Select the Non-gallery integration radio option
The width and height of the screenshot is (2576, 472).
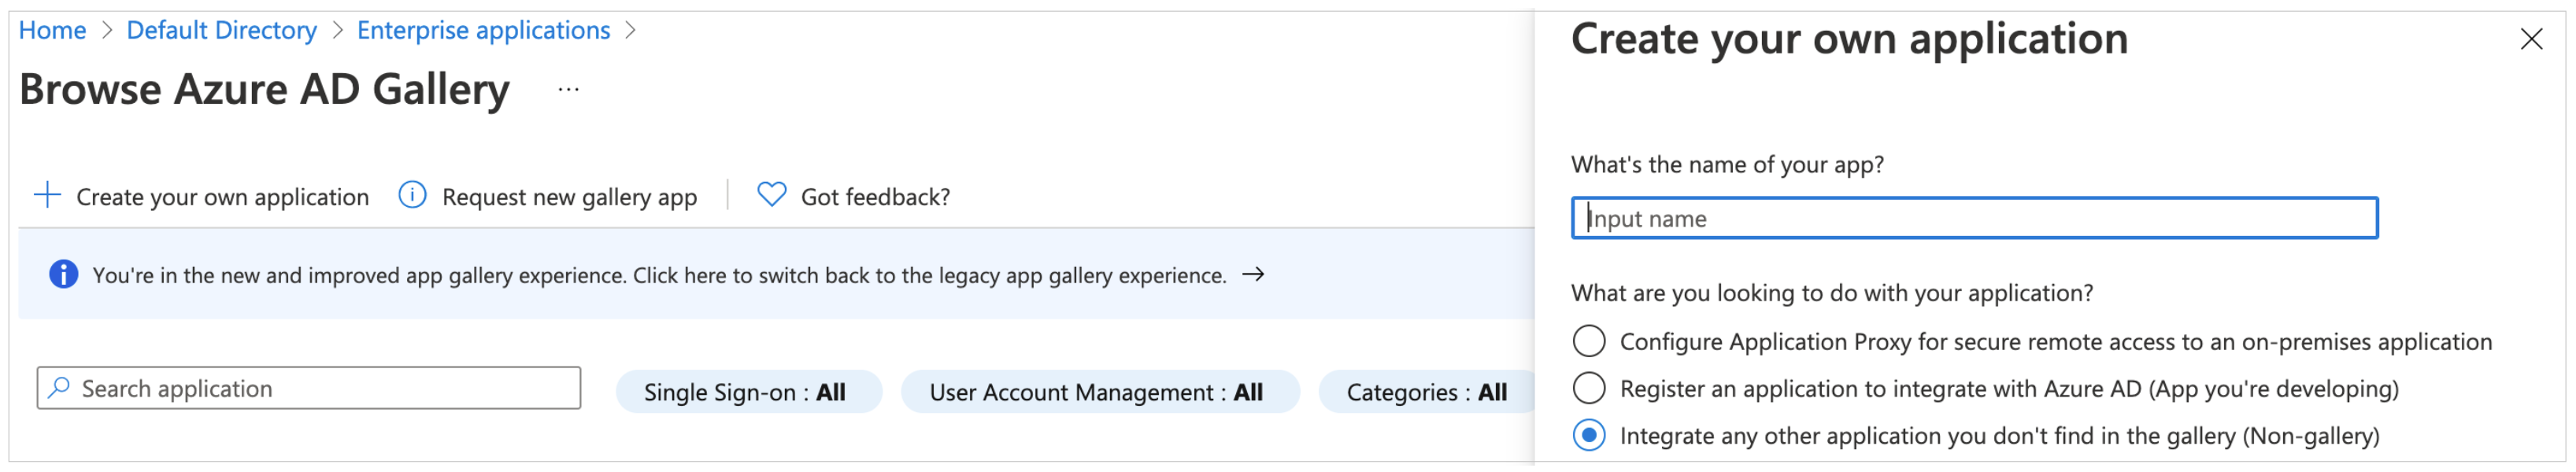pyautogui.click(x=1589, y=435)
